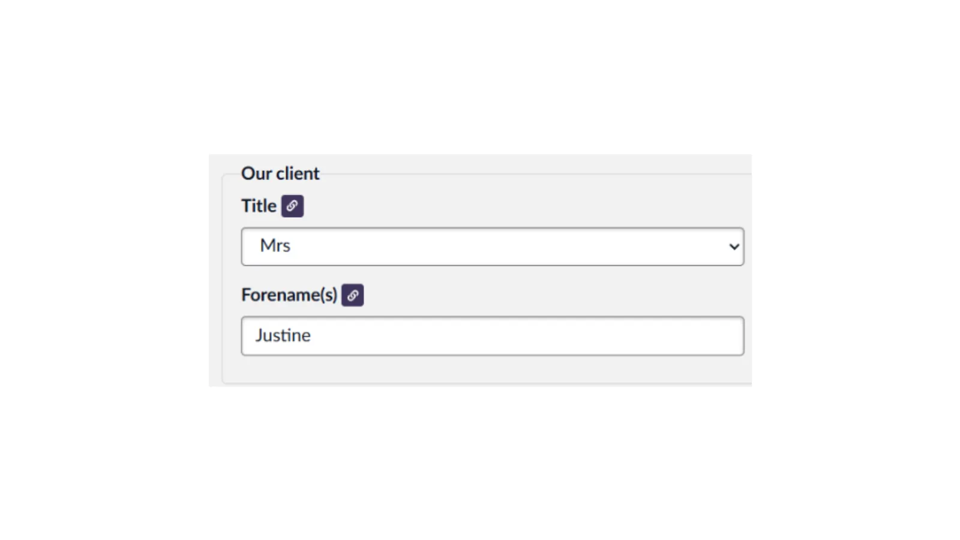Click the word "Justine" in the Forename field
This screenshot has height=540, width=960.
tap(283, 335)
